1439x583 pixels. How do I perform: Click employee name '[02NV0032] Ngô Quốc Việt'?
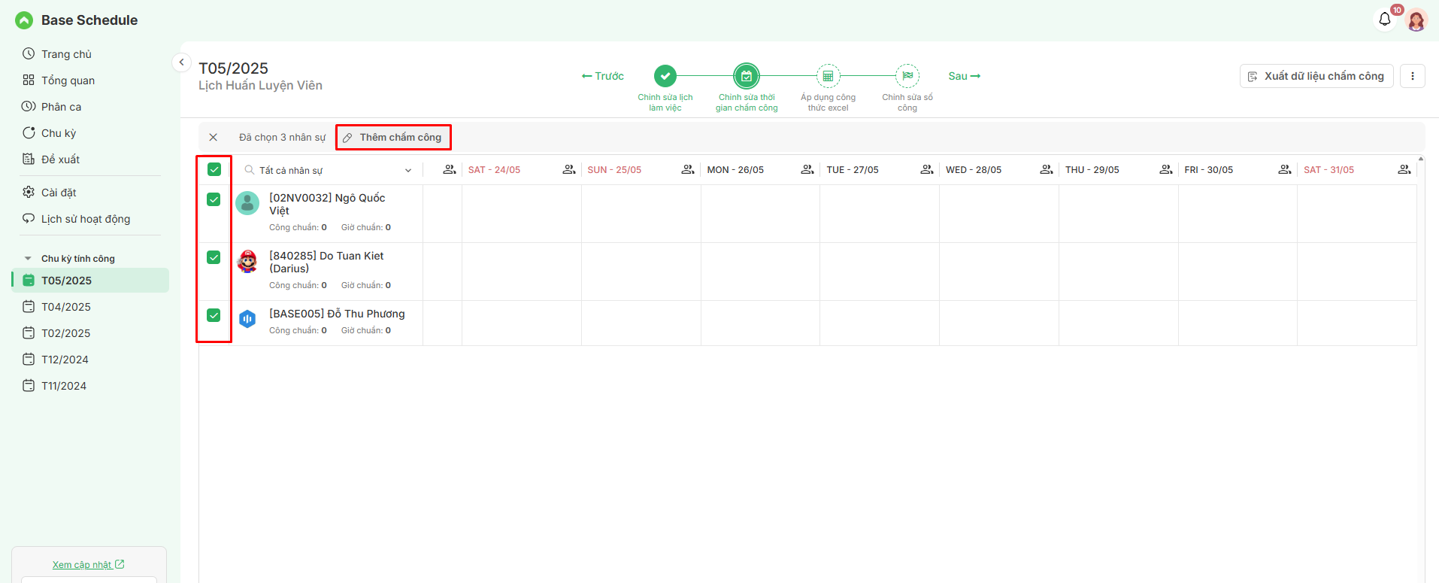click(x=327, y=204)
